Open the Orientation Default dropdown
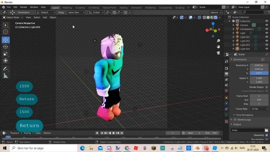The height and width of the screenshot is (152, 270). pyautogui.click(x=46, y=12)
